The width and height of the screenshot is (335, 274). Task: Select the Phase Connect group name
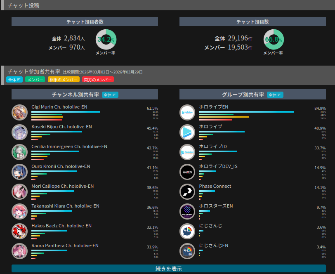pos(215,186)
